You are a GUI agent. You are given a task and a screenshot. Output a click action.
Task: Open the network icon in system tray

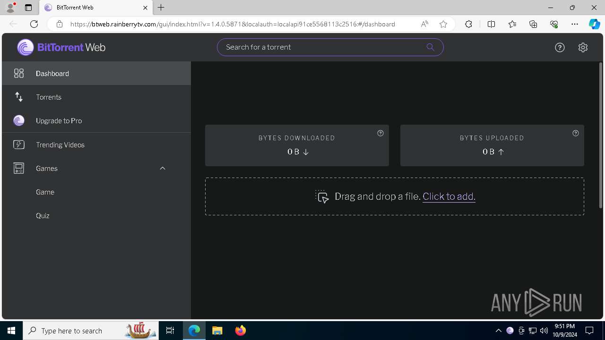pyautogui.click(x=533, y=331)
